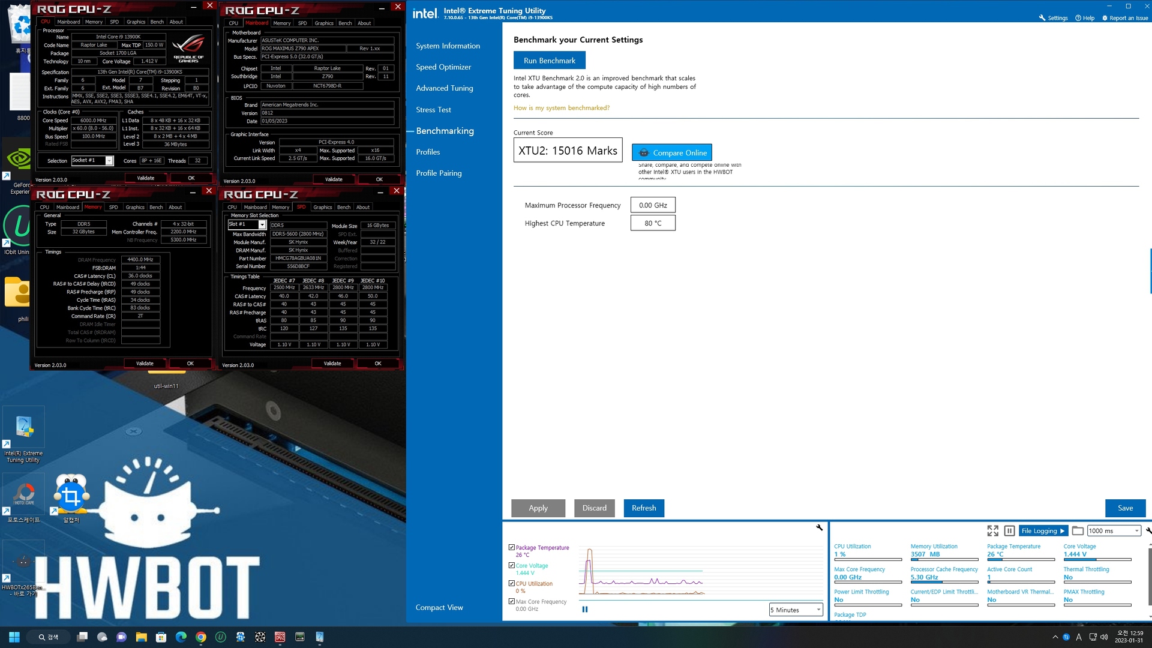Open Windows Start menu
This screenshot has width=1152, height=648.
click(14, 637)
